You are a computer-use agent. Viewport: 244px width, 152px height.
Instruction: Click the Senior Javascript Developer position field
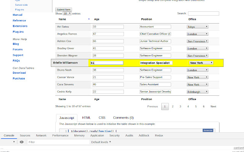pyautogui.click(x=155, y=92)
